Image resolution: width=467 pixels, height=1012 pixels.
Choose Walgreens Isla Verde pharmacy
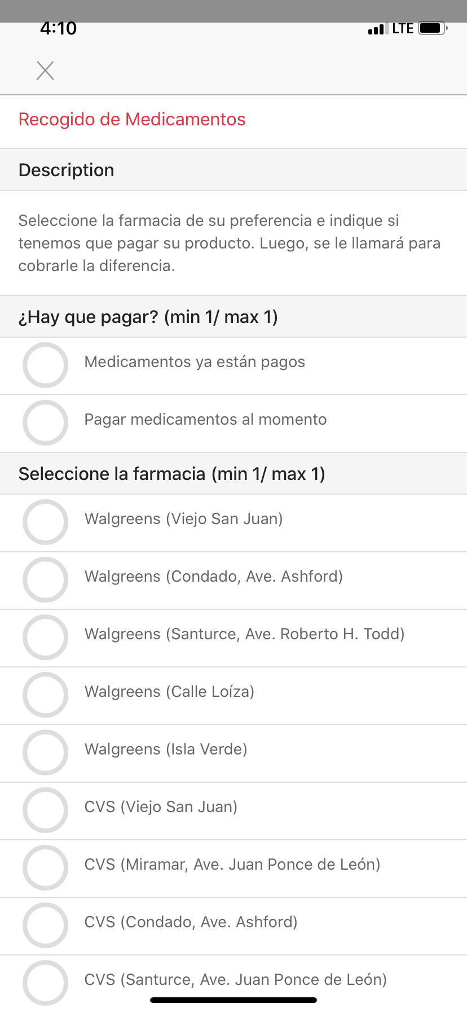(46, 752)
